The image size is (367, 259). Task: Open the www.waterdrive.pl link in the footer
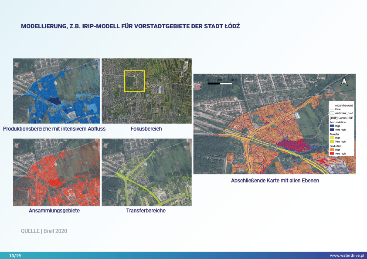coord(347,256)
